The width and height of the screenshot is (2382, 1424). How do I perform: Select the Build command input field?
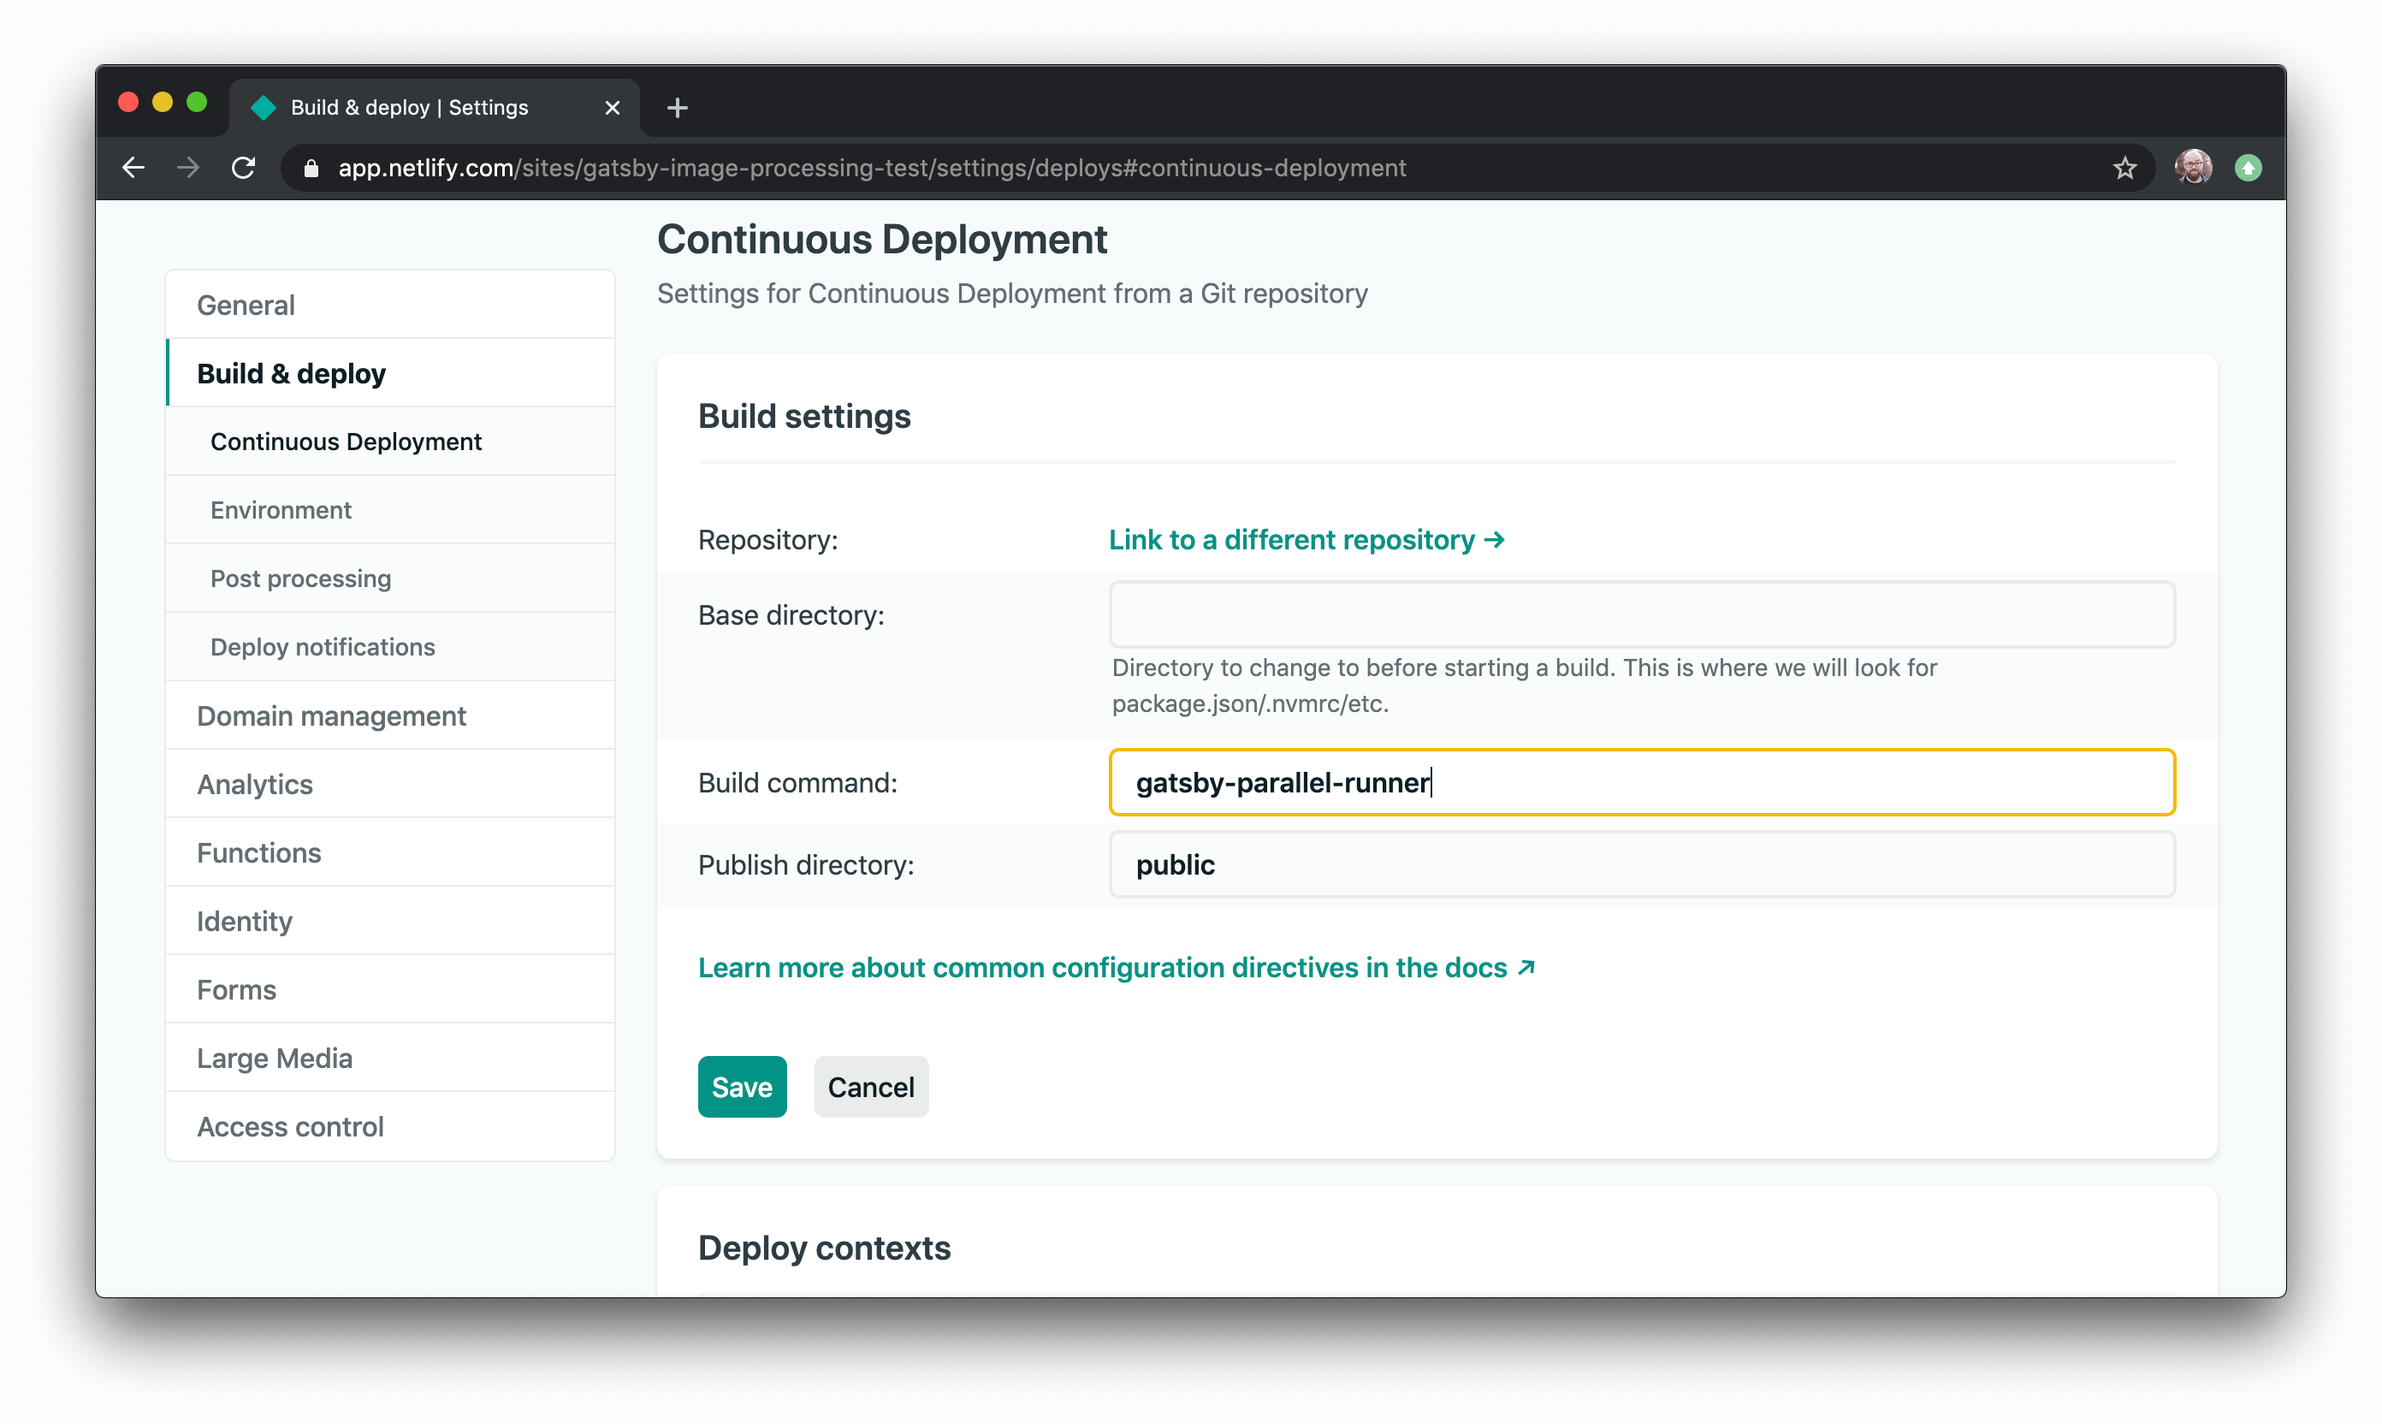point(1642,781)
